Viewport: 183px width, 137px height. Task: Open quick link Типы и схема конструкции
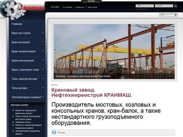tap(28, 118)
